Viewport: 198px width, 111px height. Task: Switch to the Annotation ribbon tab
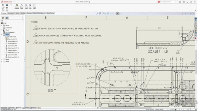pos(11,13)
